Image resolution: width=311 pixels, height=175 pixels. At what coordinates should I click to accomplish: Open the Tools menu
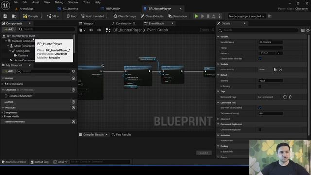click(86, 2)
